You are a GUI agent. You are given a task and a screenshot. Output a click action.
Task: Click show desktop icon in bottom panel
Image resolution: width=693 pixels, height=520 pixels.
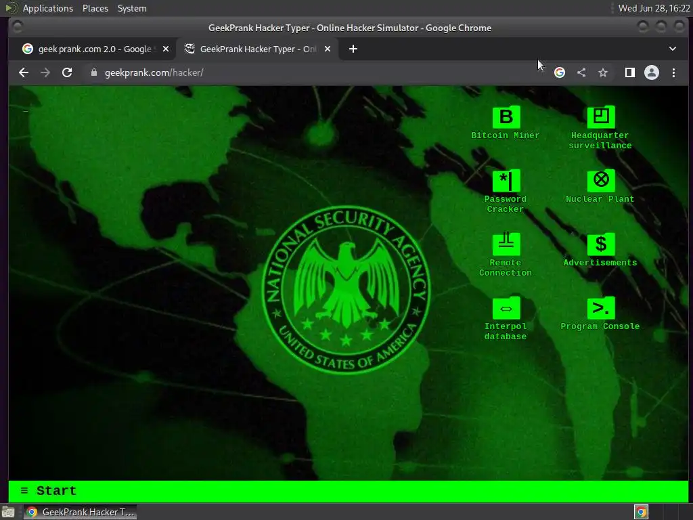(x=8, y=513)
